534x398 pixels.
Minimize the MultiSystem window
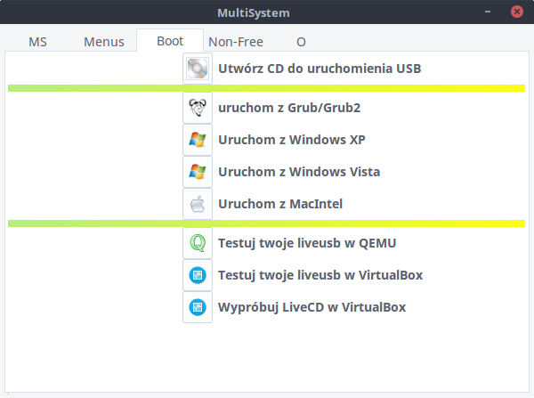pos(488,12)
